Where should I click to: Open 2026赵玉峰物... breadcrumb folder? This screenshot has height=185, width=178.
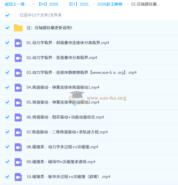point(111,4)
